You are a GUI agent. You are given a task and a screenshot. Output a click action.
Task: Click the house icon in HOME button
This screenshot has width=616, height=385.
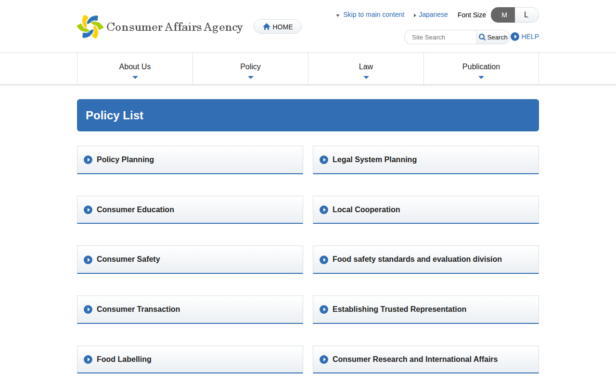(266, 27)
